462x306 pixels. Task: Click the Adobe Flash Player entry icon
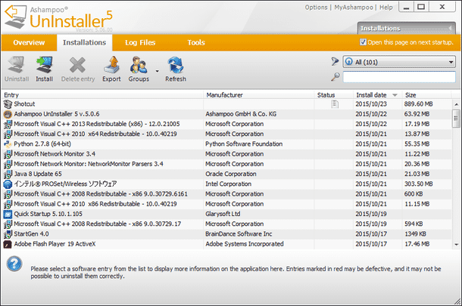[x=8, y=244]
